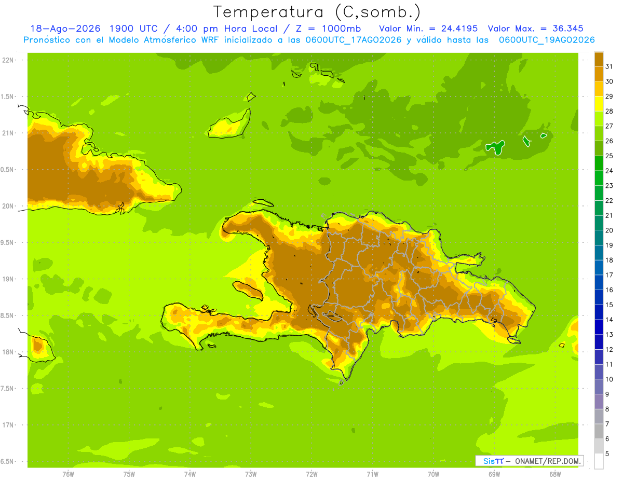Screen dimensions: 623x481
Task: Click the "0.5N" latitude axis label
Action: click(8, 170)
